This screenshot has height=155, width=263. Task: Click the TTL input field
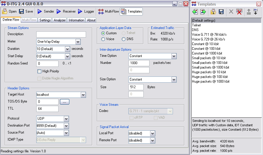click(x=47, y=109)
